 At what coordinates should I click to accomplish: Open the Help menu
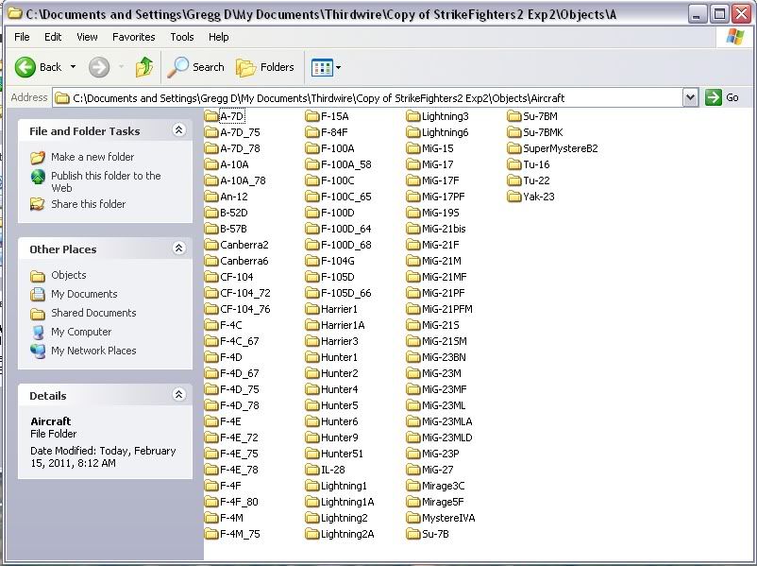tap(218, 37)
